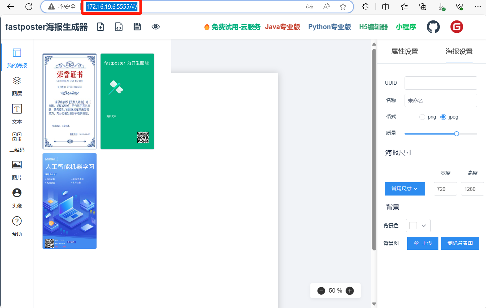
Task: Click the 质量 quality slider handle
Action: 457,134
